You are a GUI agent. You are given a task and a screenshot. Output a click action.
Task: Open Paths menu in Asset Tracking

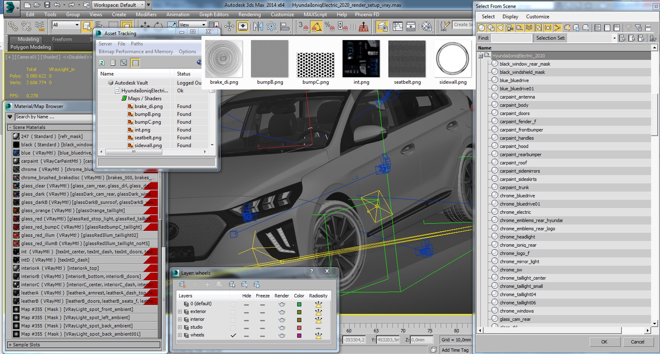pyautogui.click(x=137, y=44)
